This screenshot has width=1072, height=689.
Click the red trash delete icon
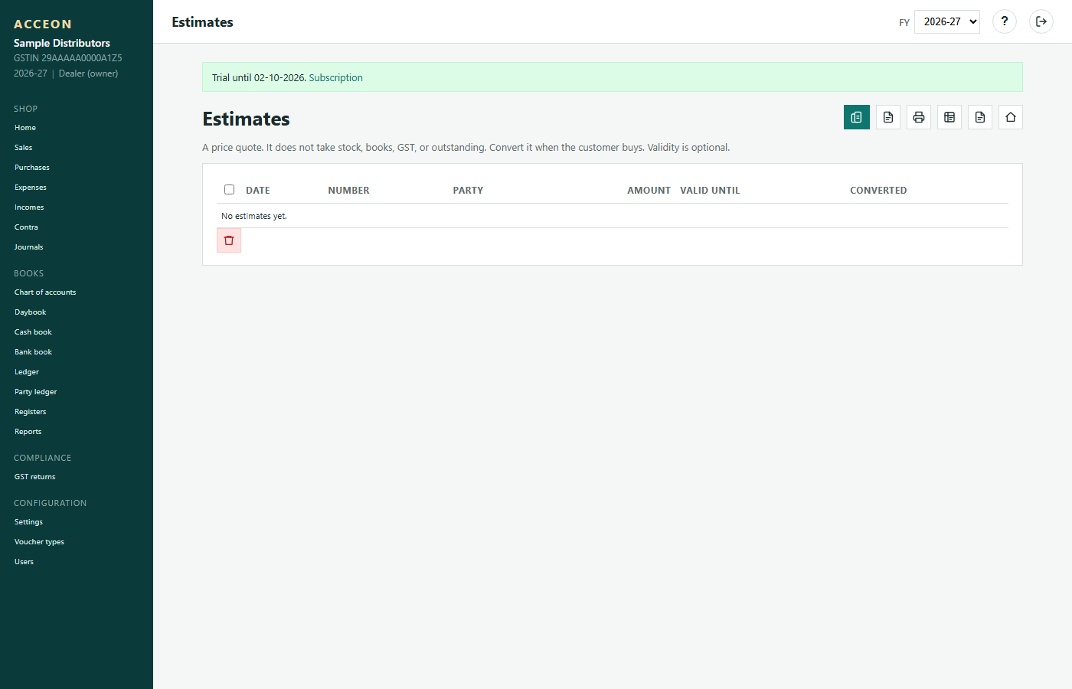point(229,240)
